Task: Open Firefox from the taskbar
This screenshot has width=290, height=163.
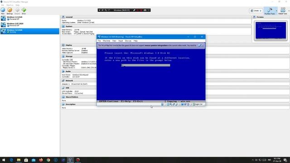Action: pos(41,160)
